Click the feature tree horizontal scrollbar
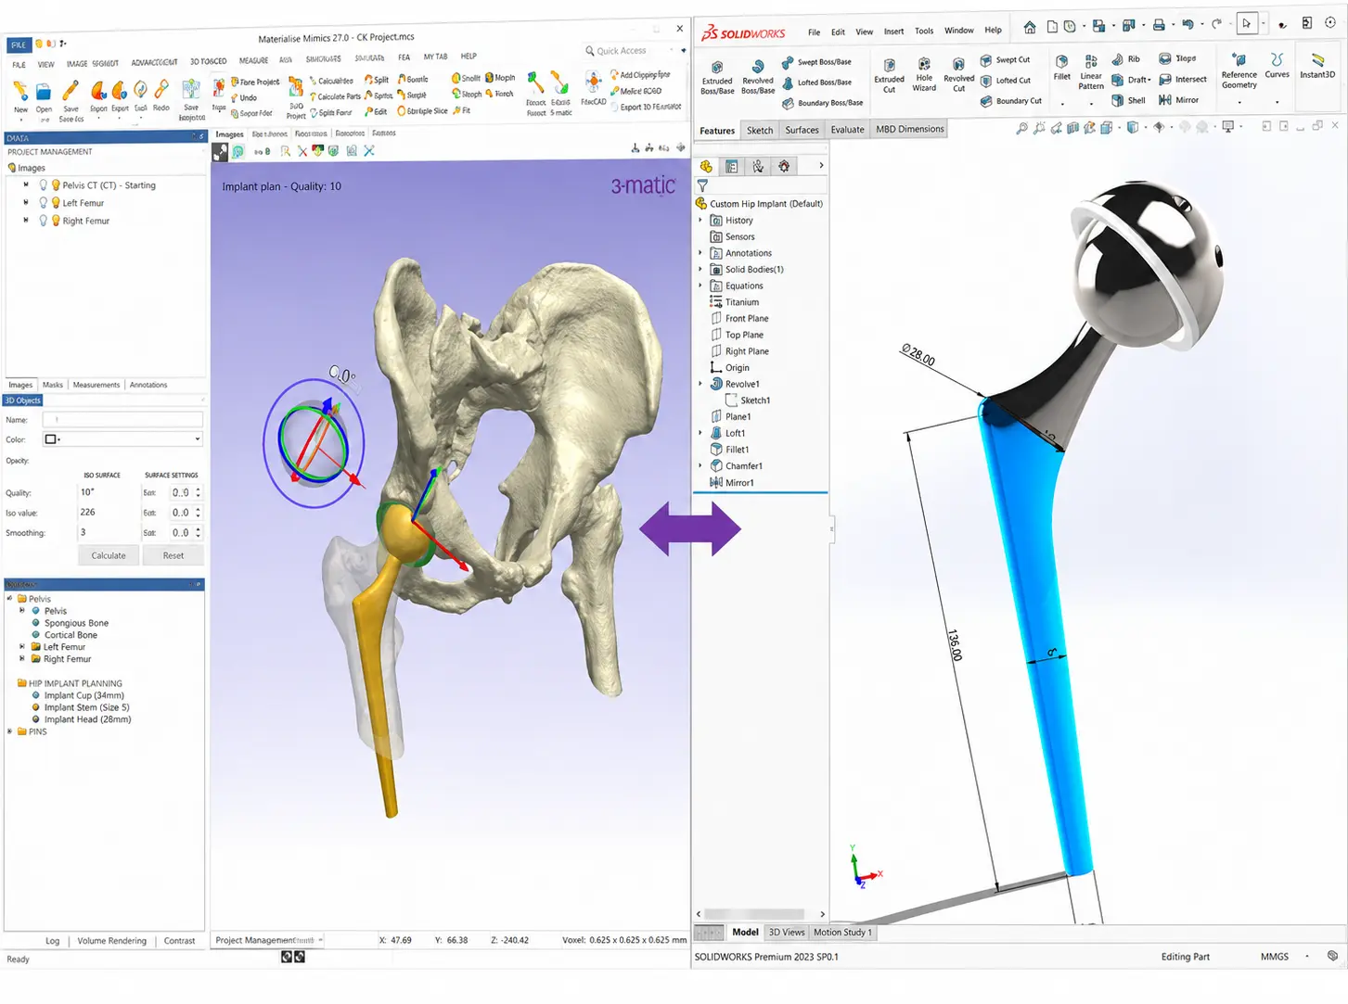 (760, 914)
